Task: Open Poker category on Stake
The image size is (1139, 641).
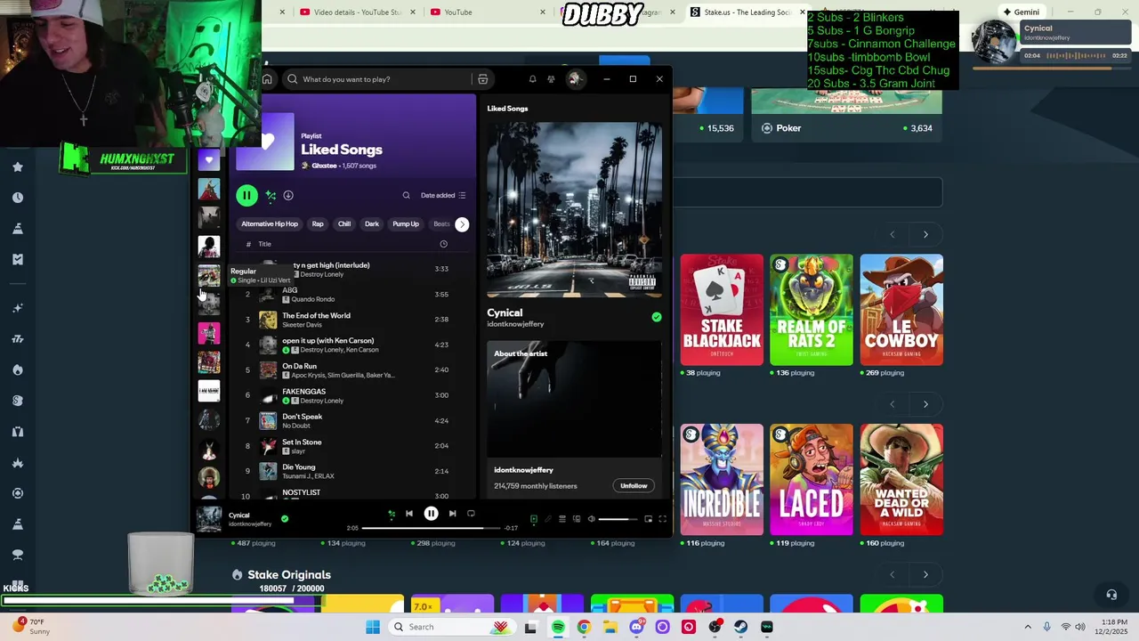Action: click(847, 128)
